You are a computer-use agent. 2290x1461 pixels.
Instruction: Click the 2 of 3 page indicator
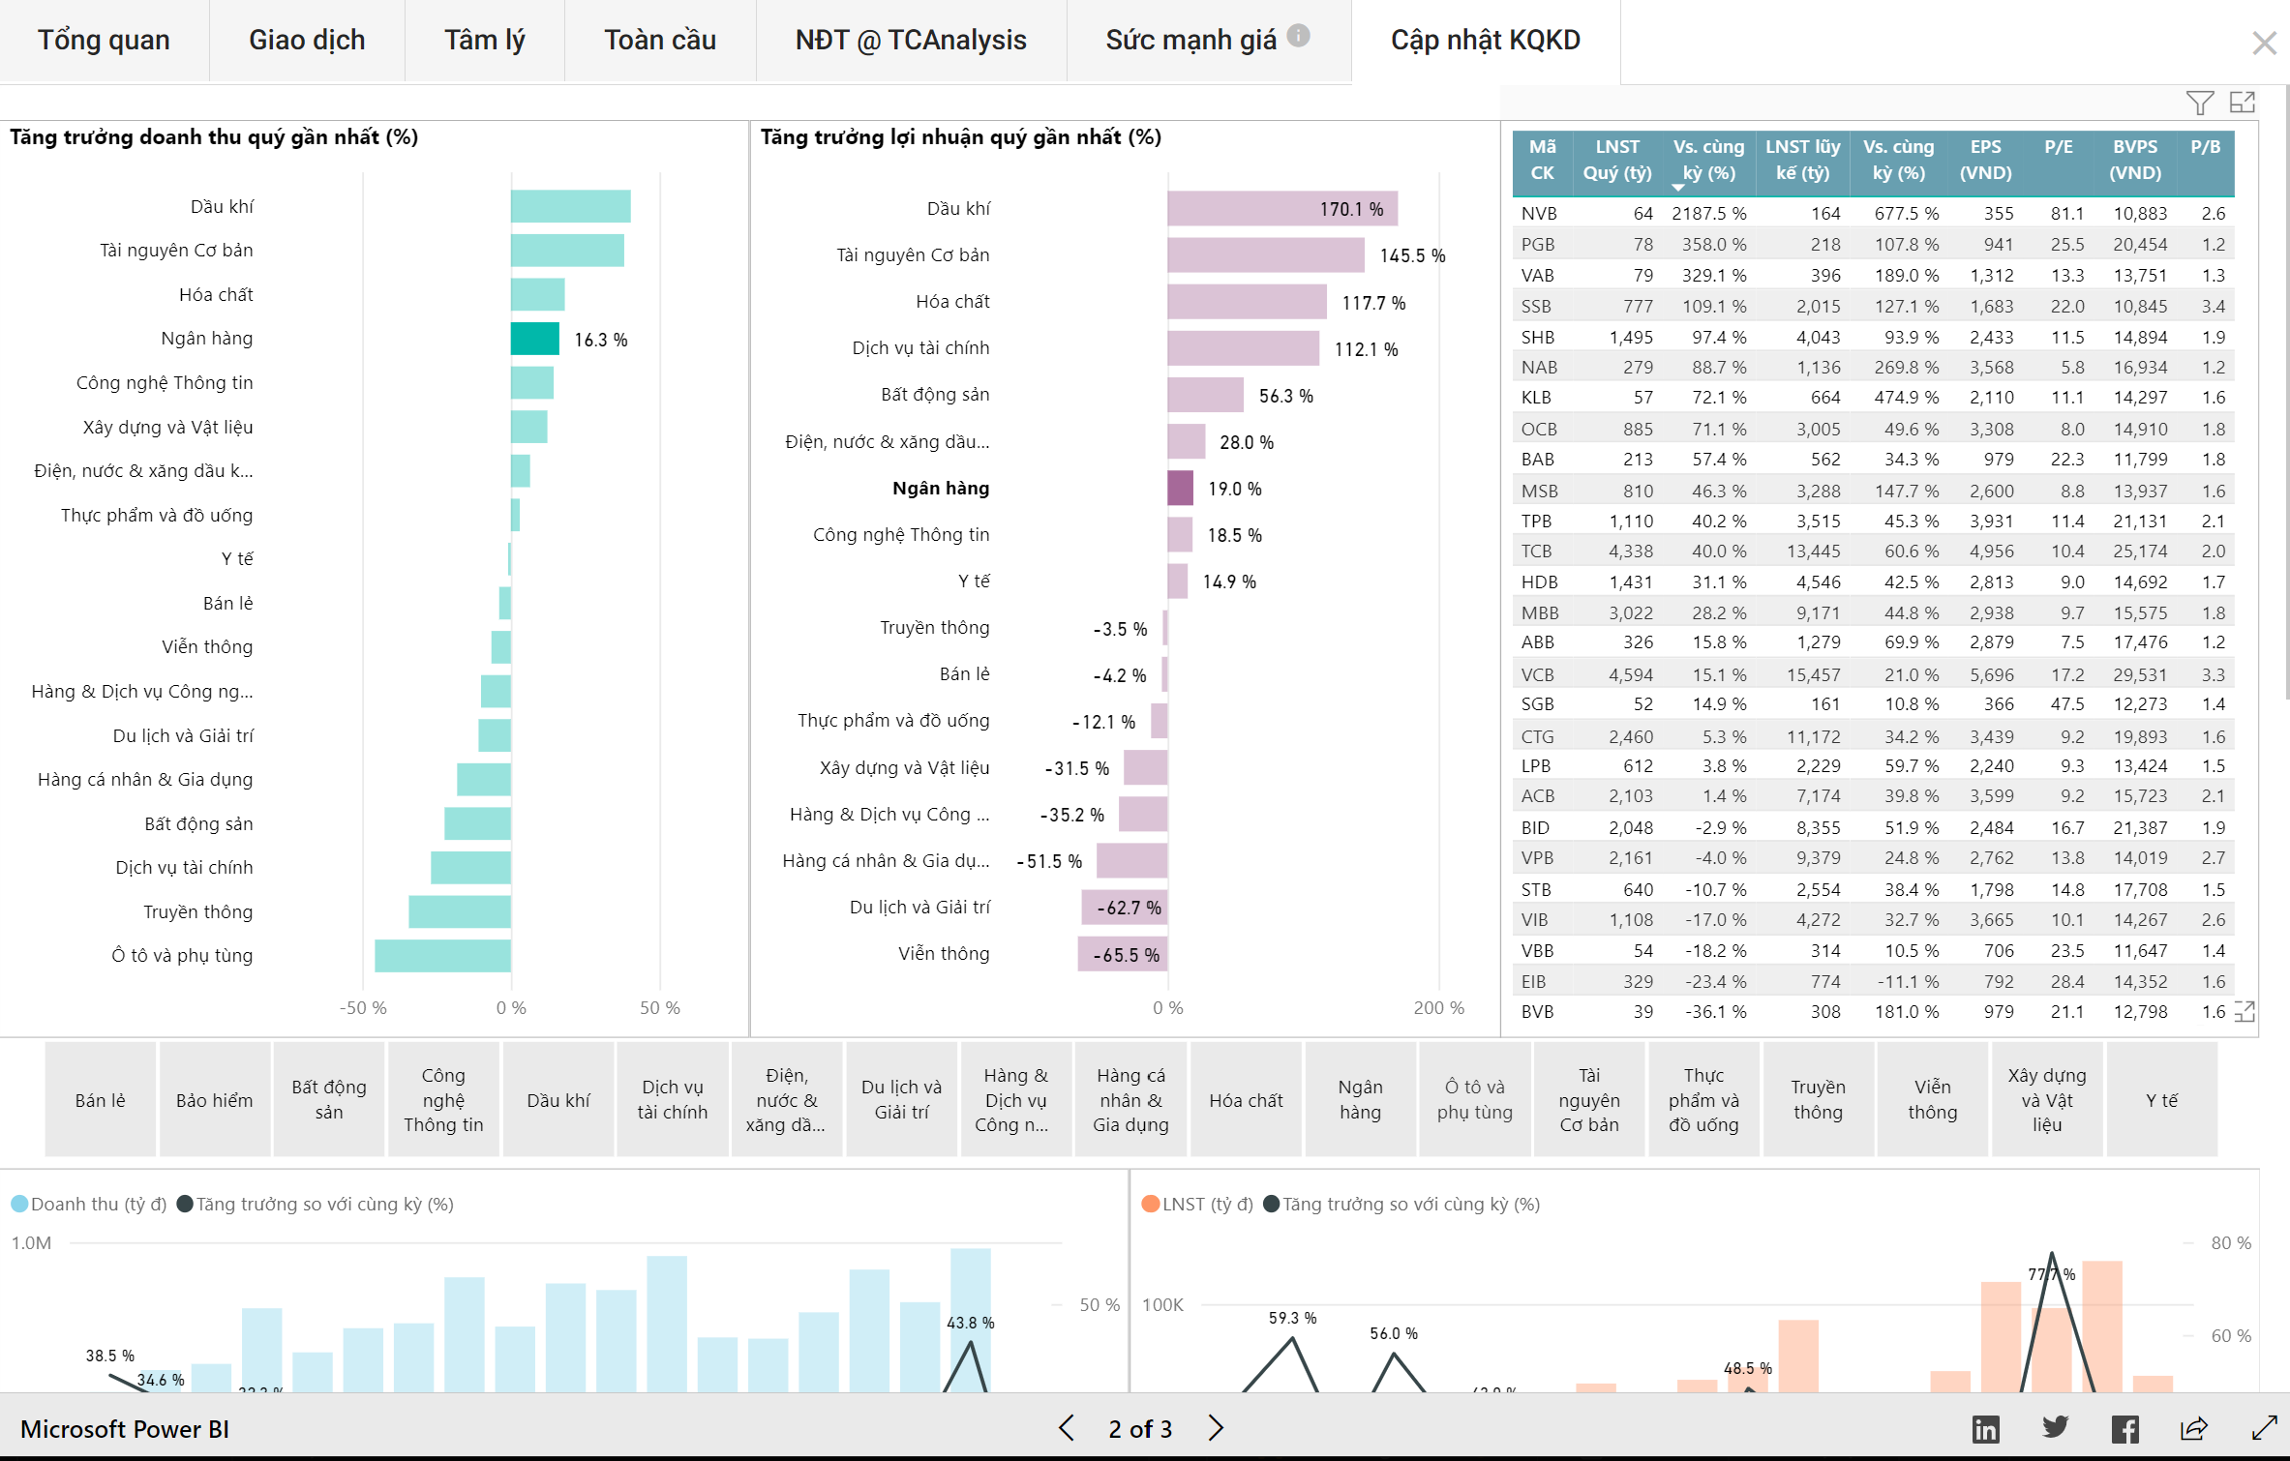[x=1140, y=1429]
